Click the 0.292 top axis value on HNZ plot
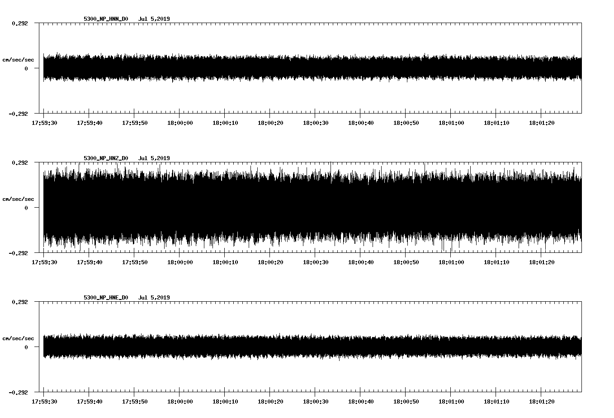Screen dimensions: 614x418 click(20, 162)
